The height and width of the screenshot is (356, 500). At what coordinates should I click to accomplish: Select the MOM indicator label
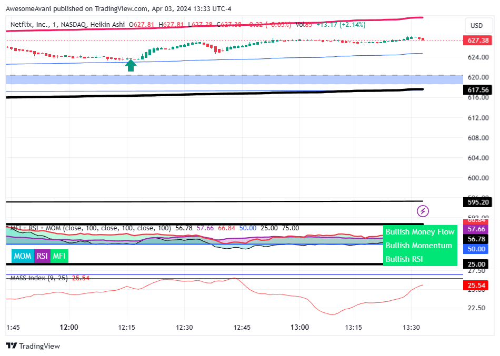click(x=23, y=256)
